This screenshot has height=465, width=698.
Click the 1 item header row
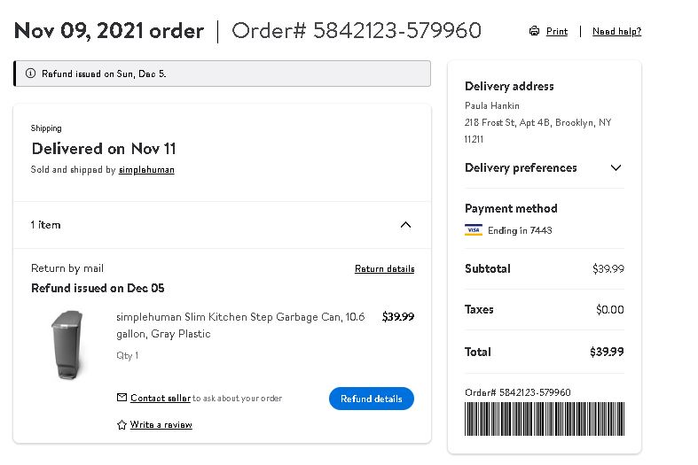coord(222,225)
